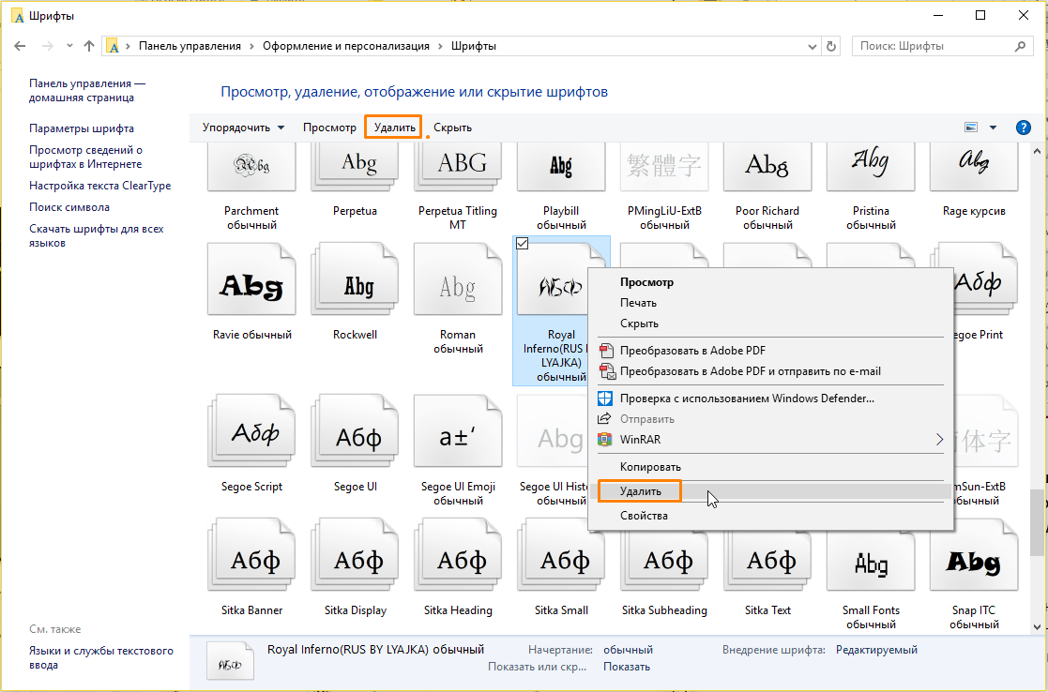Image resolution: width=1048 pixels, height=692 pixels.
Task: Choose convert to PDF and e-mail
Action: click(770, 371)
